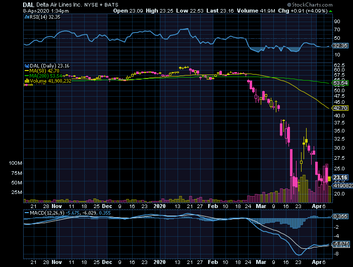Click the MACD value -5.675 in the legend
353x267 pixels.
(x=73, y=213)
